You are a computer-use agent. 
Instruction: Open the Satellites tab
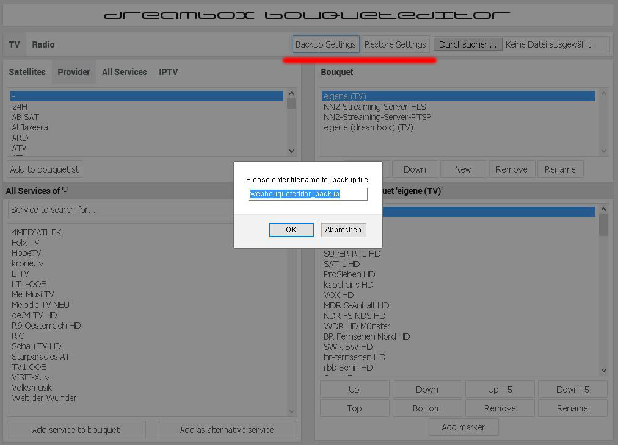tap(27, 72)
